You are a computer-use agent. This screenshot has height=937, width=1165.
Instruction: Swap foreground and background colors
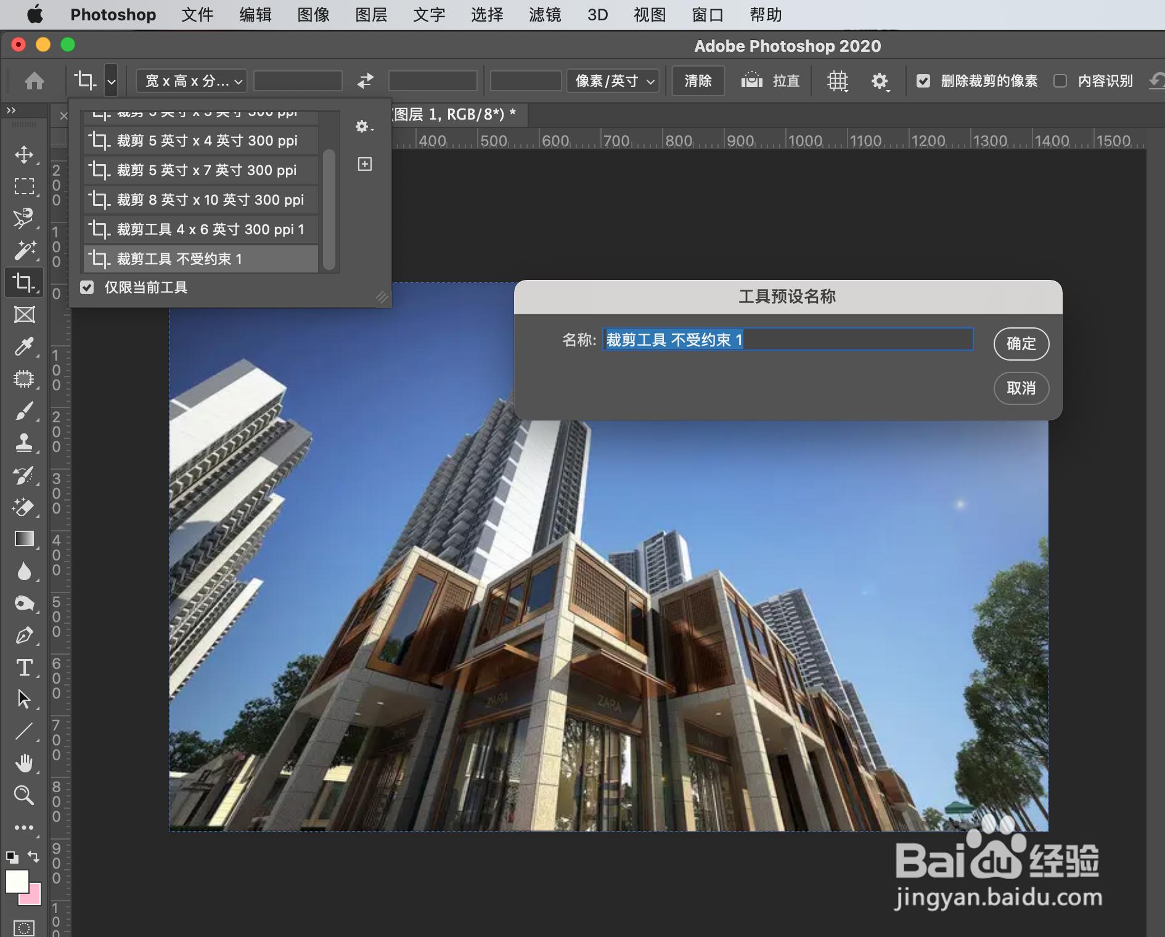click(33, 857)
